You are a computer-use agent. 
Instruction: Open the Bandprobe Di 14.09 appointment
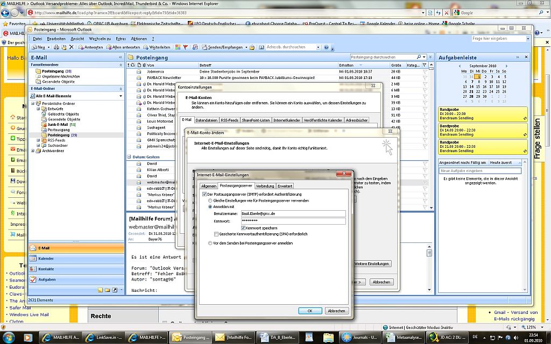coord(483,130)
